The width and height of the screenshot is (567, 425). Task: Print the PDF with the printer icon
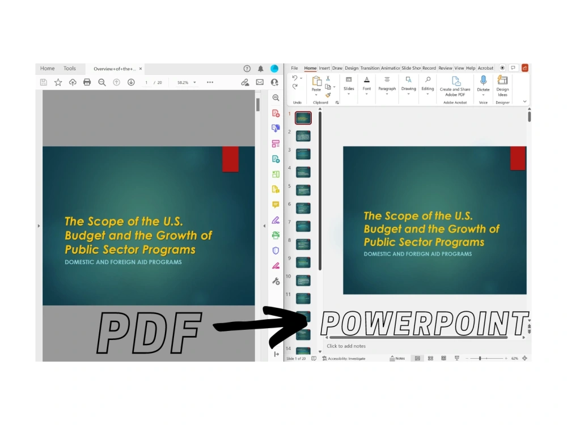click(x=87, y=82)
